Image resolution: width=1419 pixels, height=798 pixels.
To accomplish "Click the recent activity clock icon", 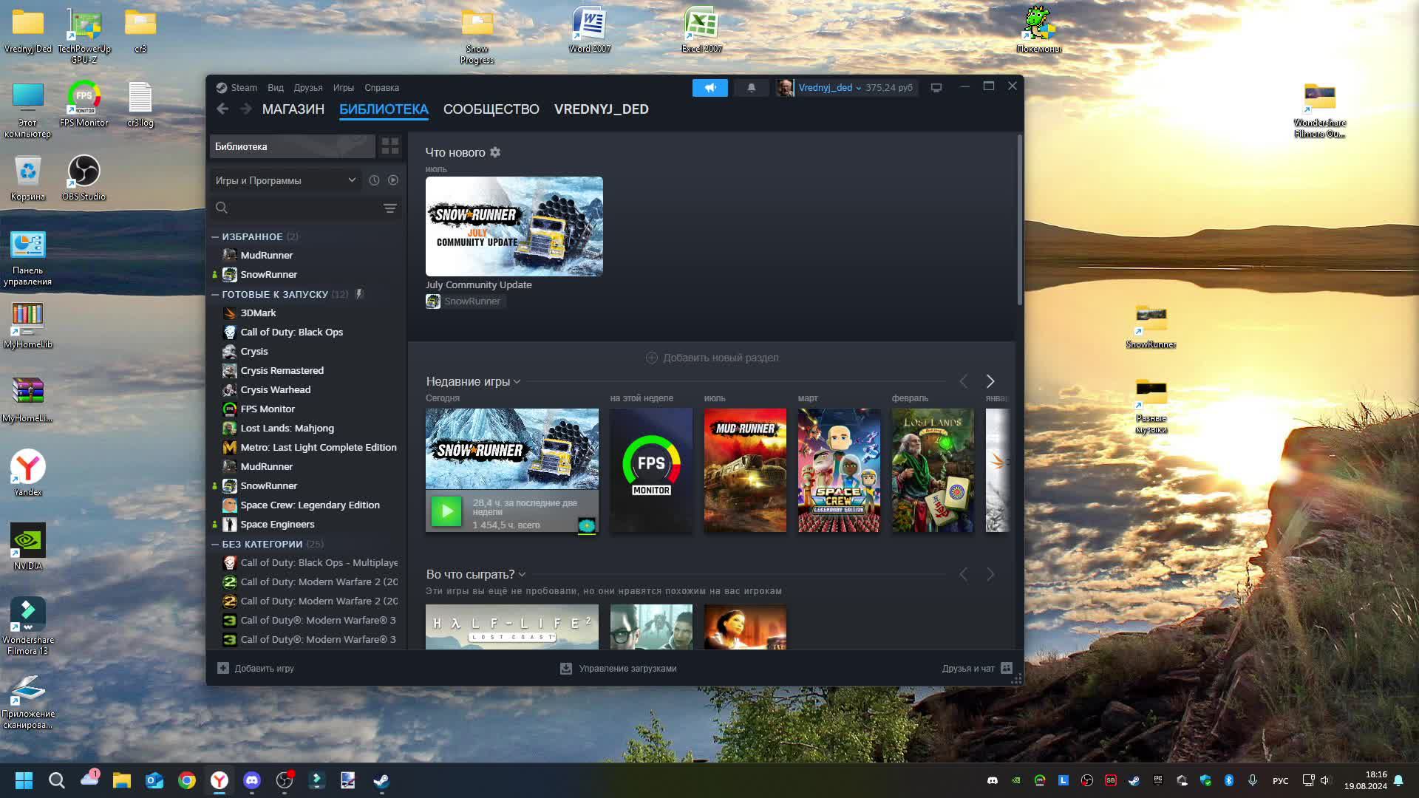I will coord(374,180).
